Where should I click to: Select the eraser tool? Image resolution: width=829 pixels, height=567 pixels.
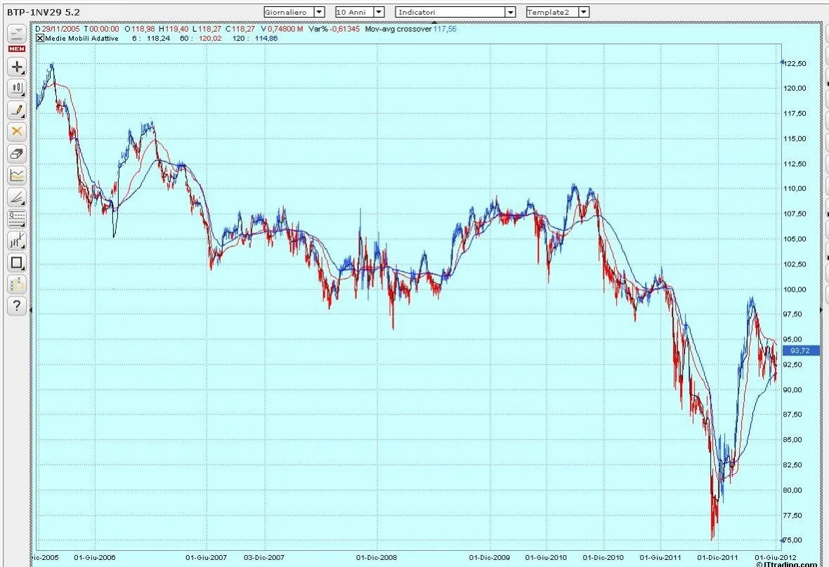click(x=16, y=153)
